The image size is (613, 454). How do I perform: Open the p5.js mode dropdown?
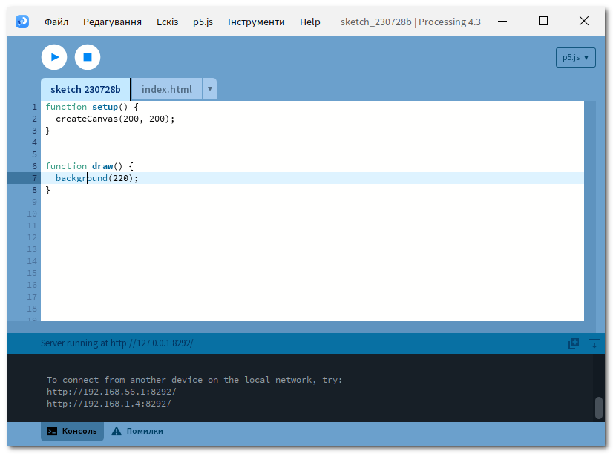[575, 56]
